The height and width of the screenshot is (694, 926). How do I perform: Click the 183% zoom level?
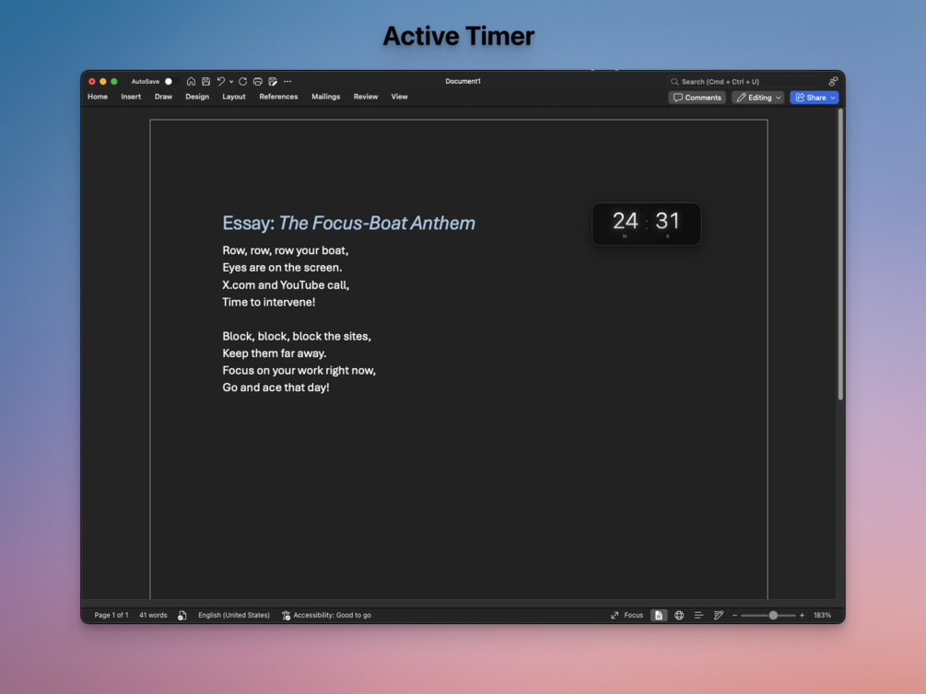click(822, 615)
